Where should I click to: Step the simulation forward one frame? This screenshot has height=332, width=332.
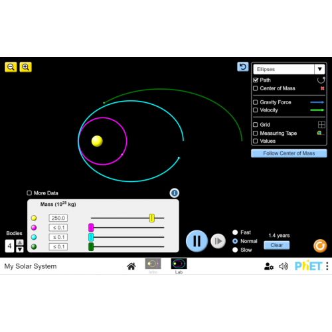click(218, 241)
